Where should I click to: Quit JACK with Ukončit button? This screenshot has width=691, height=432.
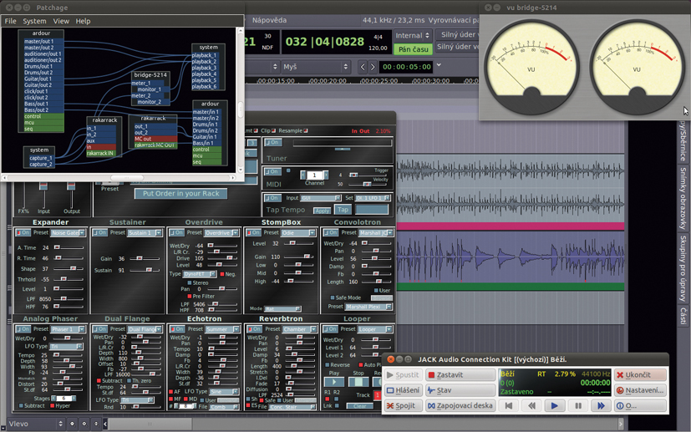(x=640, y=375)
